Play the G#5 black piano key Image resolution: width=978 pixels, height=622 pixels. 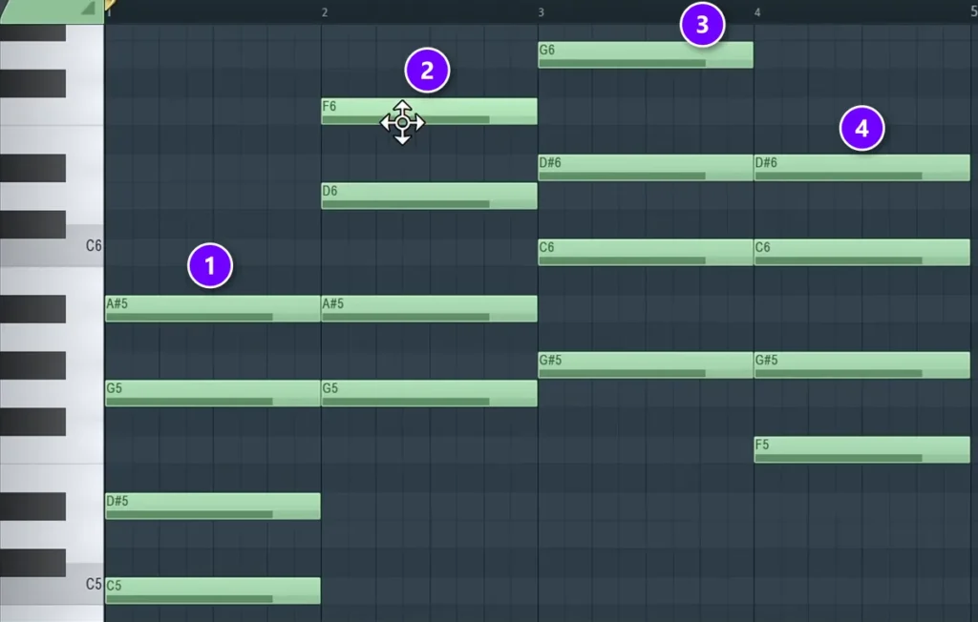[32, 365]
